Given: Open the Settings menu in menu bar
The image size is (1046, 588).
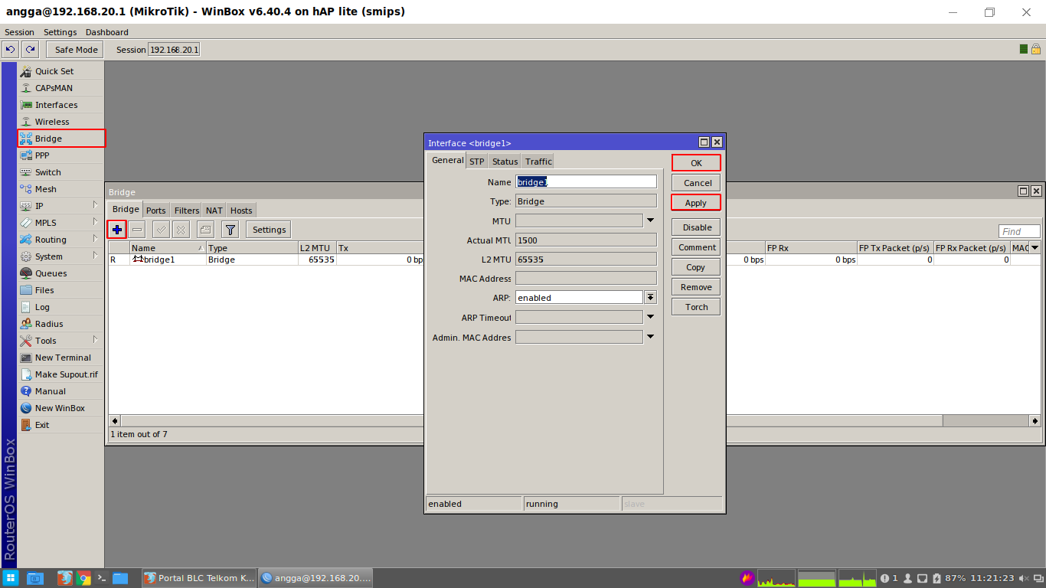Looking at the screenshot, I should (x=60, y=32).
